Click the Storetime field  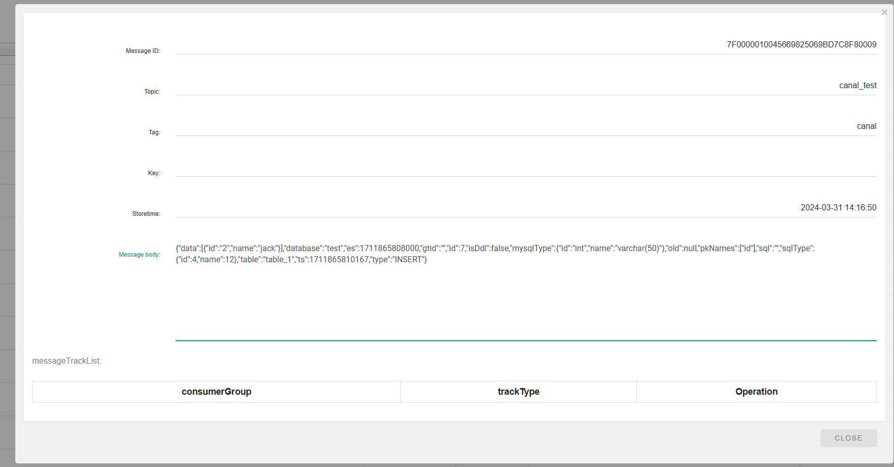(x=526, y=208)
